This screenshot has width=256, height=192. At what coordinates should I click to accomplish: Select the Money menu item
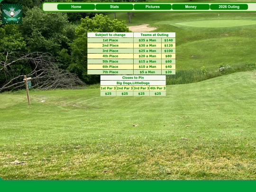(x=191, y=7)
